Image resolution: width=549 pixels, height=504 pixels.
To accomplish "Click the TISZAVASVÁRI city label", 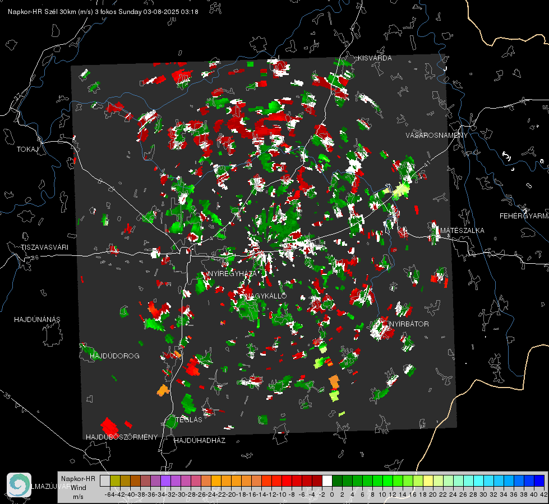I will tap(44, 248).
